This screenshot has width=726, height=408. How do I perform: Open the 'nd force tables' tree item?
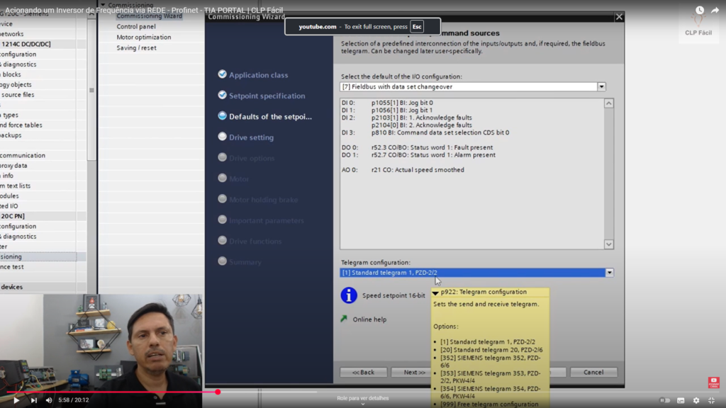(21, 125)
